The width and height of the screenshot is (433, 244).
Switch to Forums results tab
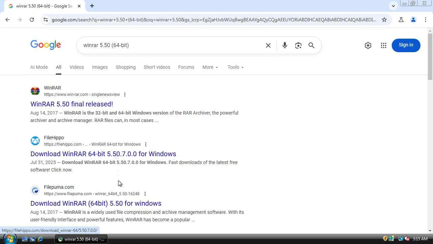coord(186,67)
